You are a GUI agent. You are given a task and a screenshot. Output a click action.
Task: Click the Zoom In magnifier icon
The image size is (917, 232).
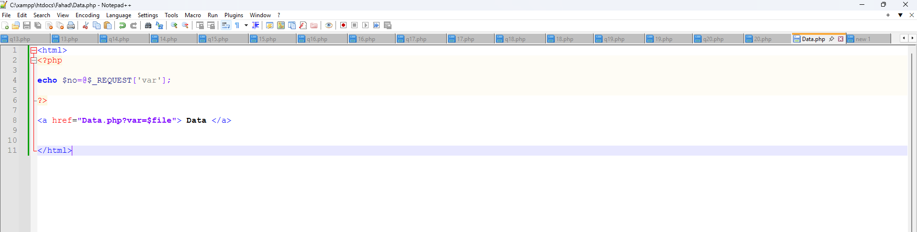coord(174,25)
